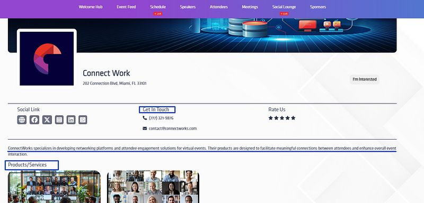This screenshot has width=424, height=203.
Task: Switch to the Schedule tab
Action: coord(158,7)
